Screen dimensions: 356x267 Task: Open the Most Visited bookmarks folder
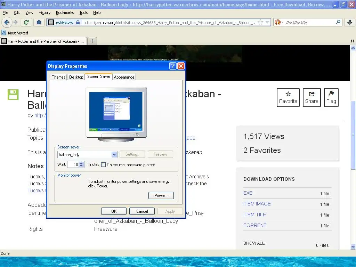(15, 33)
